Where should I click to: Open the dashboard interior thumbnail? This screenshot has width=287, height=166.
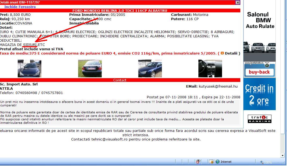pos(210,68)
